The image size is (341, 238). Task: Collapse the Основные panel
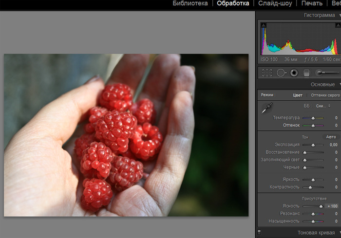pyautogui.click(x=340, y=84)
